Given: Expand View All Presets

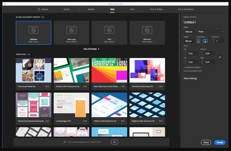Looking at the screenshot, I should tap(91, 49).
